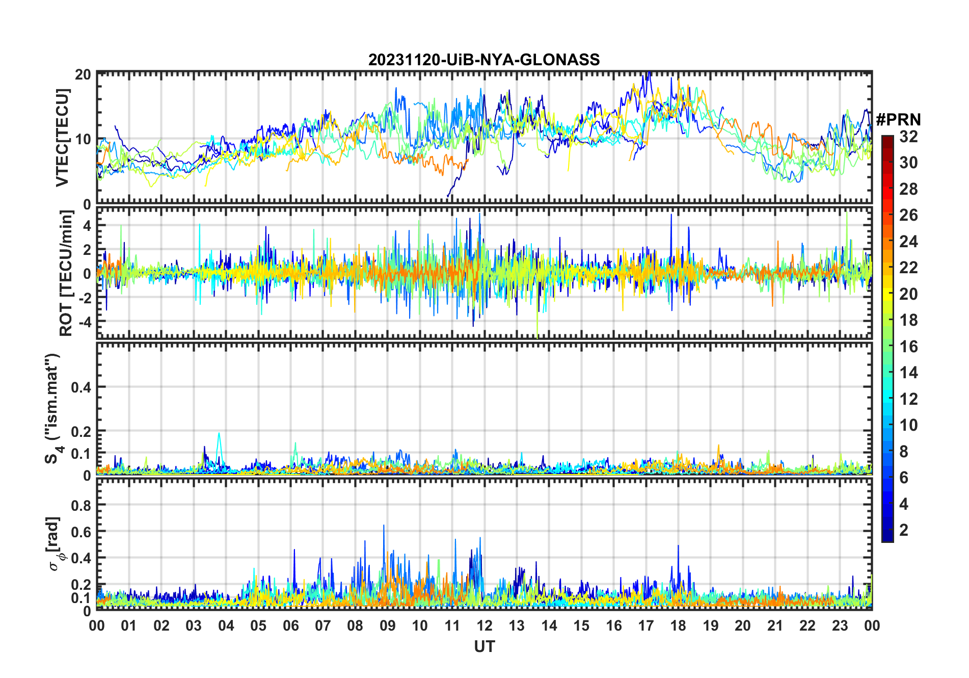The height and width of the screenshot is (678, 969).
Task: Select sigma phi panel y-axis tick 0.6
Action: pos(81,532)
